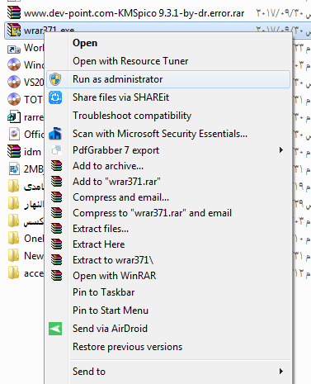This screenshot has height=384, width=311.
Task: Click the wrar371.exe installer file icon
Action: (14, 30)
